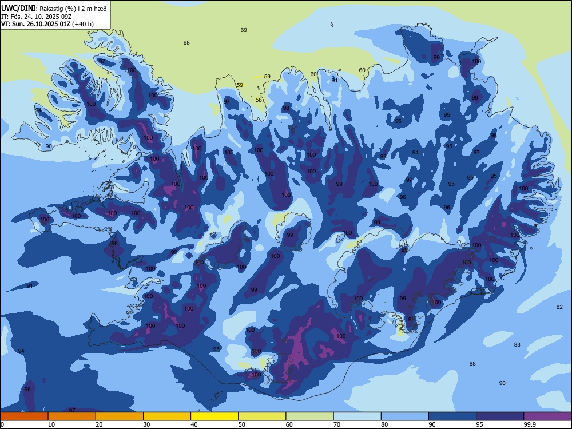572x429 pixels.
Task: Click the 30–40 golden legend swatch
Action: pyautogui.click(x=167, y=416)
